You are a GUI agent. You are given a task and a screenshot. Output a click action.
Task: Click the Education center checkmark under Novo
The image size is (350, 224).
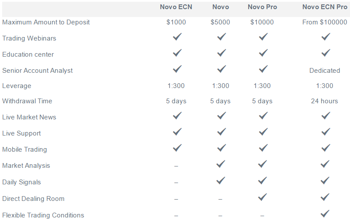(x=222, y=53)
